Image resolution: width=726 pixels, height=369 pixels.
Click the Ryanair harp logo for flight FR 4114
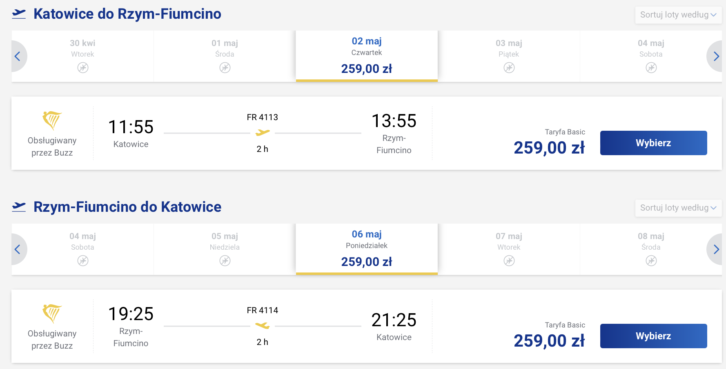click(x=52, y=314)
